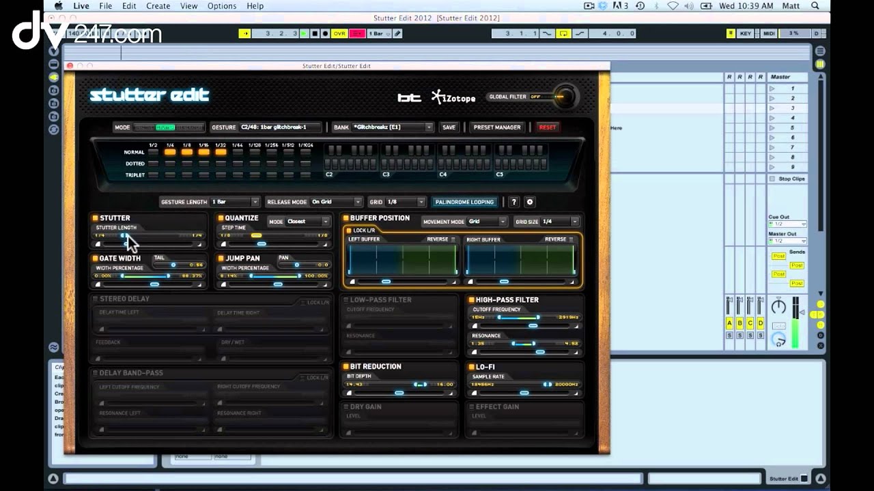Toggle the yellow follow button in transport
This screenshot has width=874, height=491.
[244, 33]
